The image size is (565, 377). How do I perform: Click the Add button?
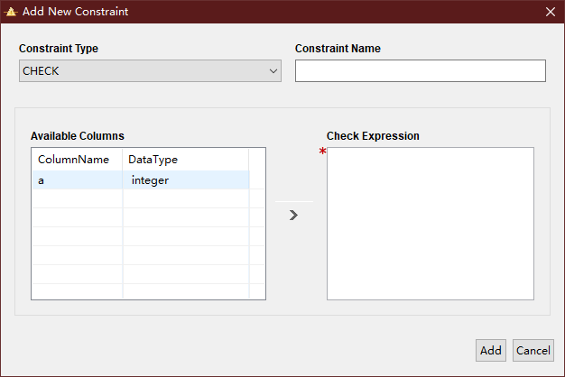[x=490, y=350]
